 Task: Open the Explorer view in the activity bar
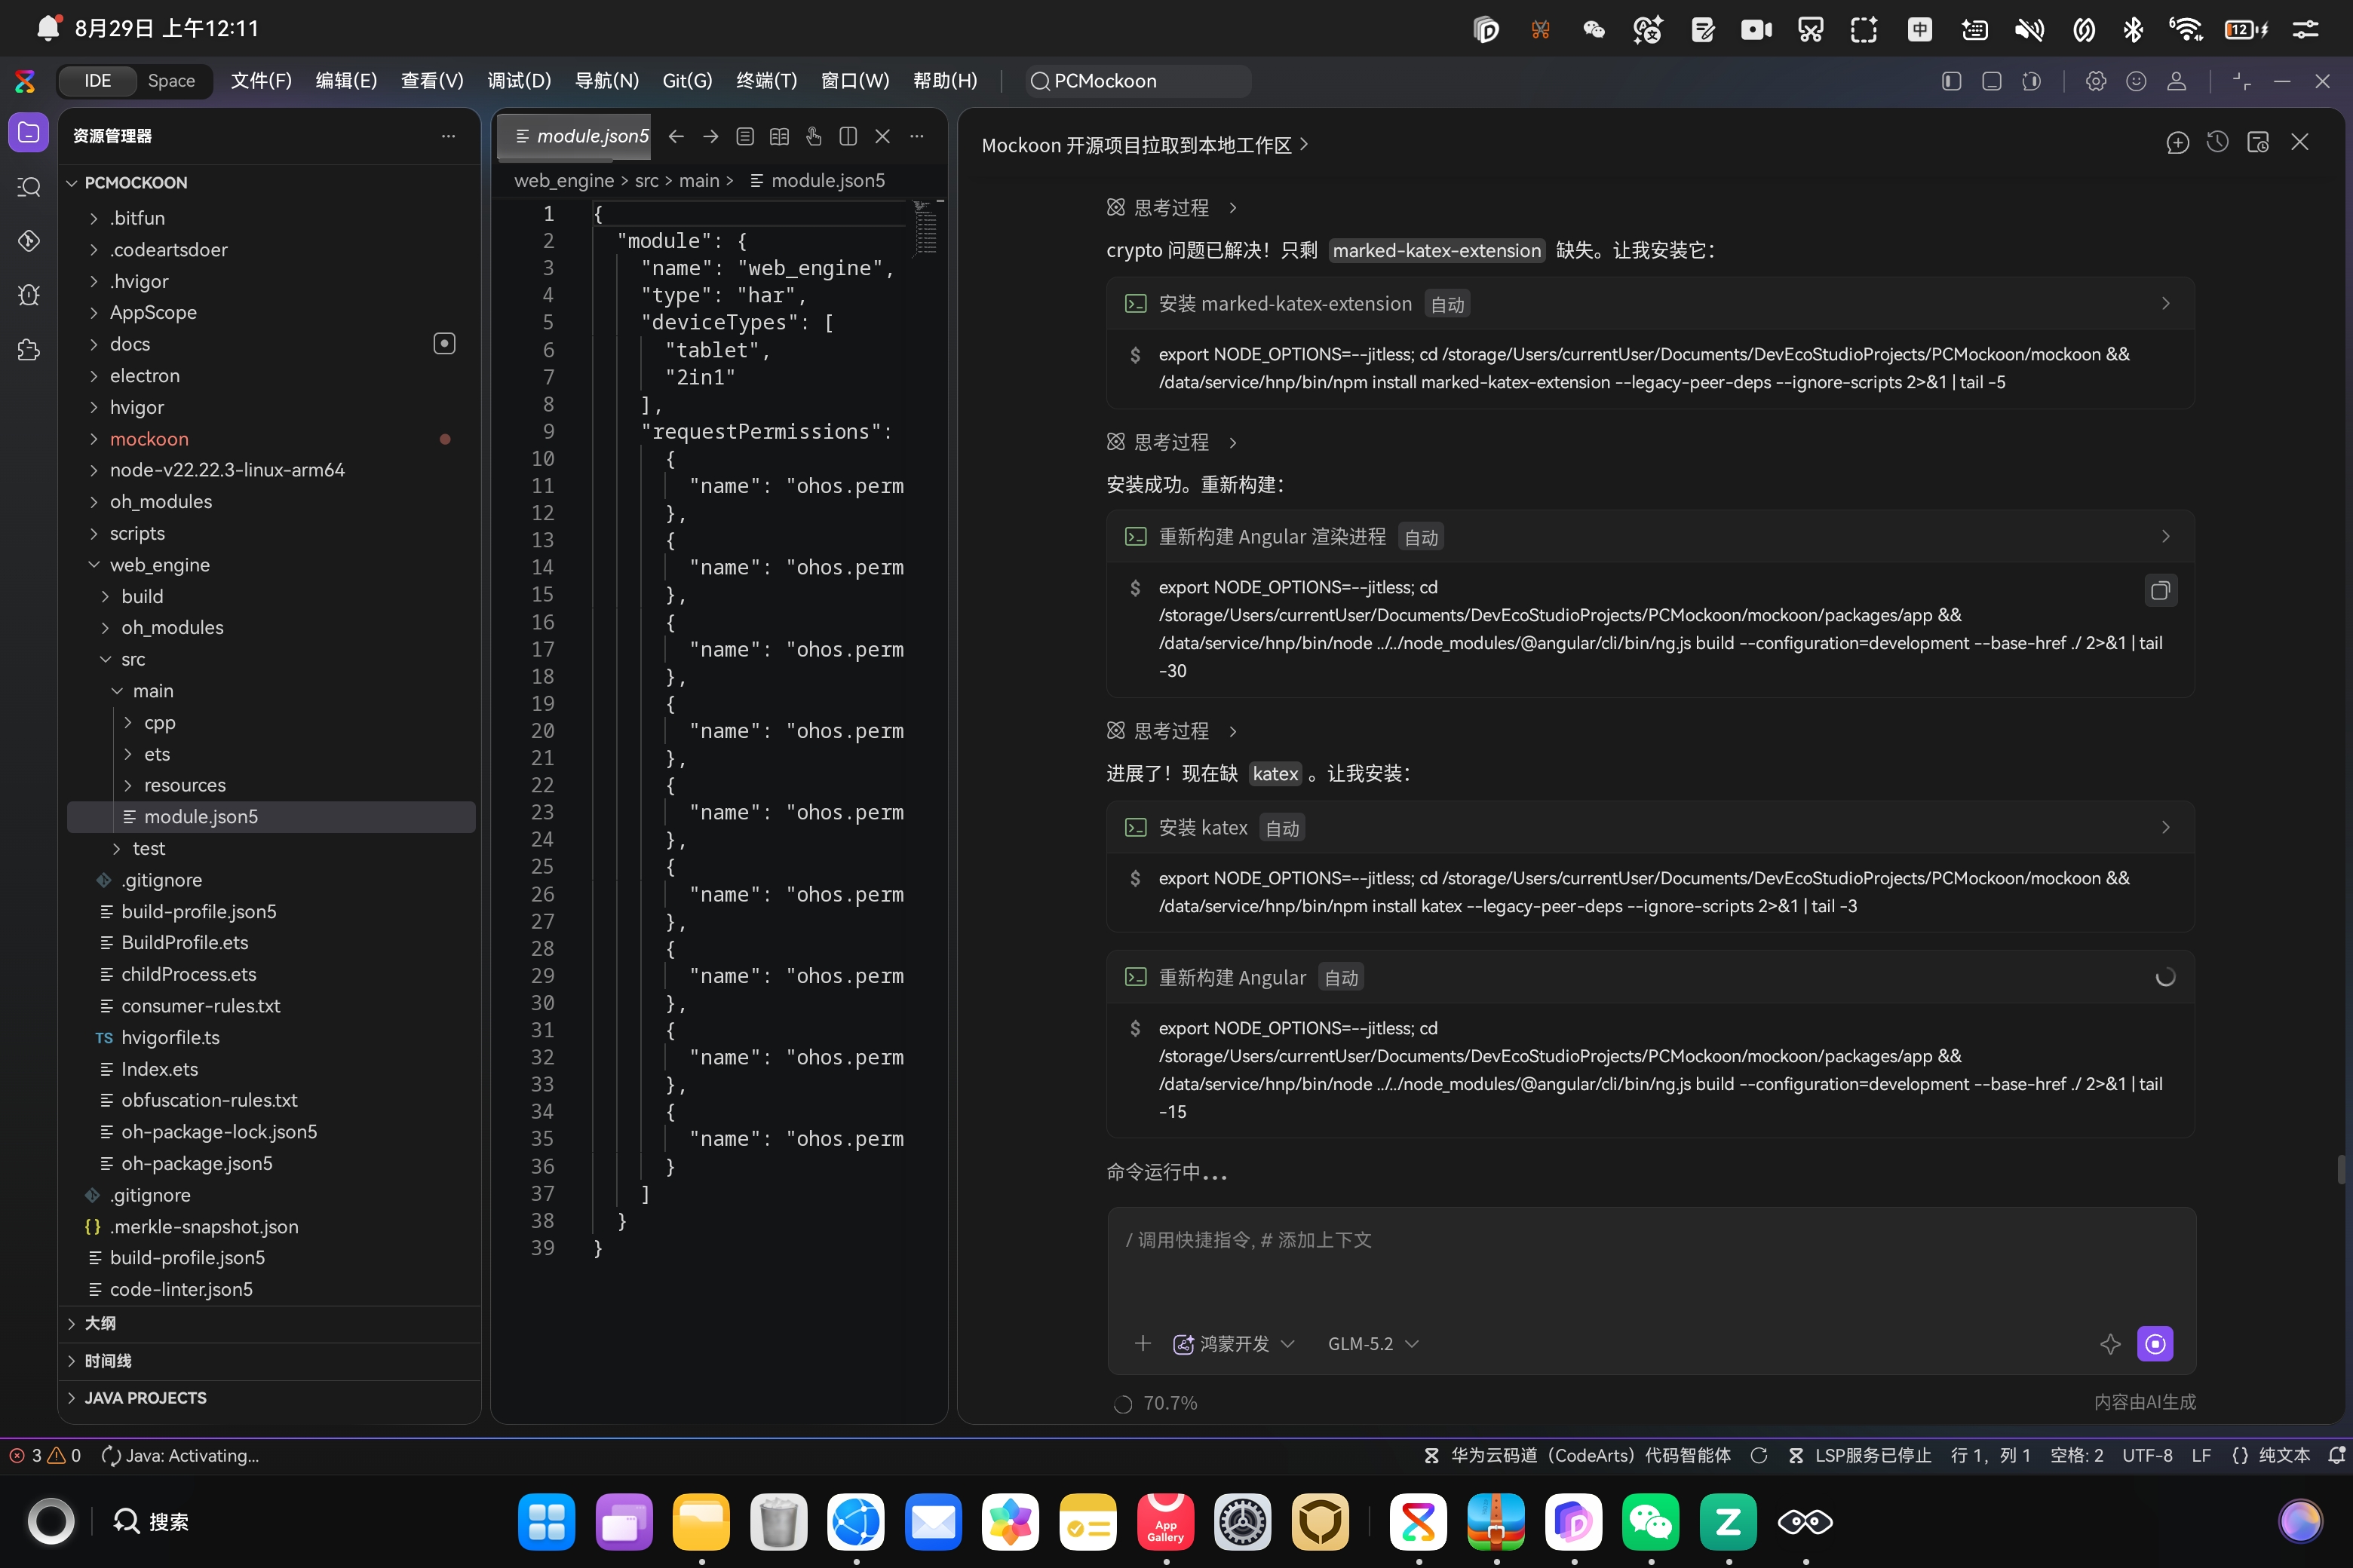[29, 133]
